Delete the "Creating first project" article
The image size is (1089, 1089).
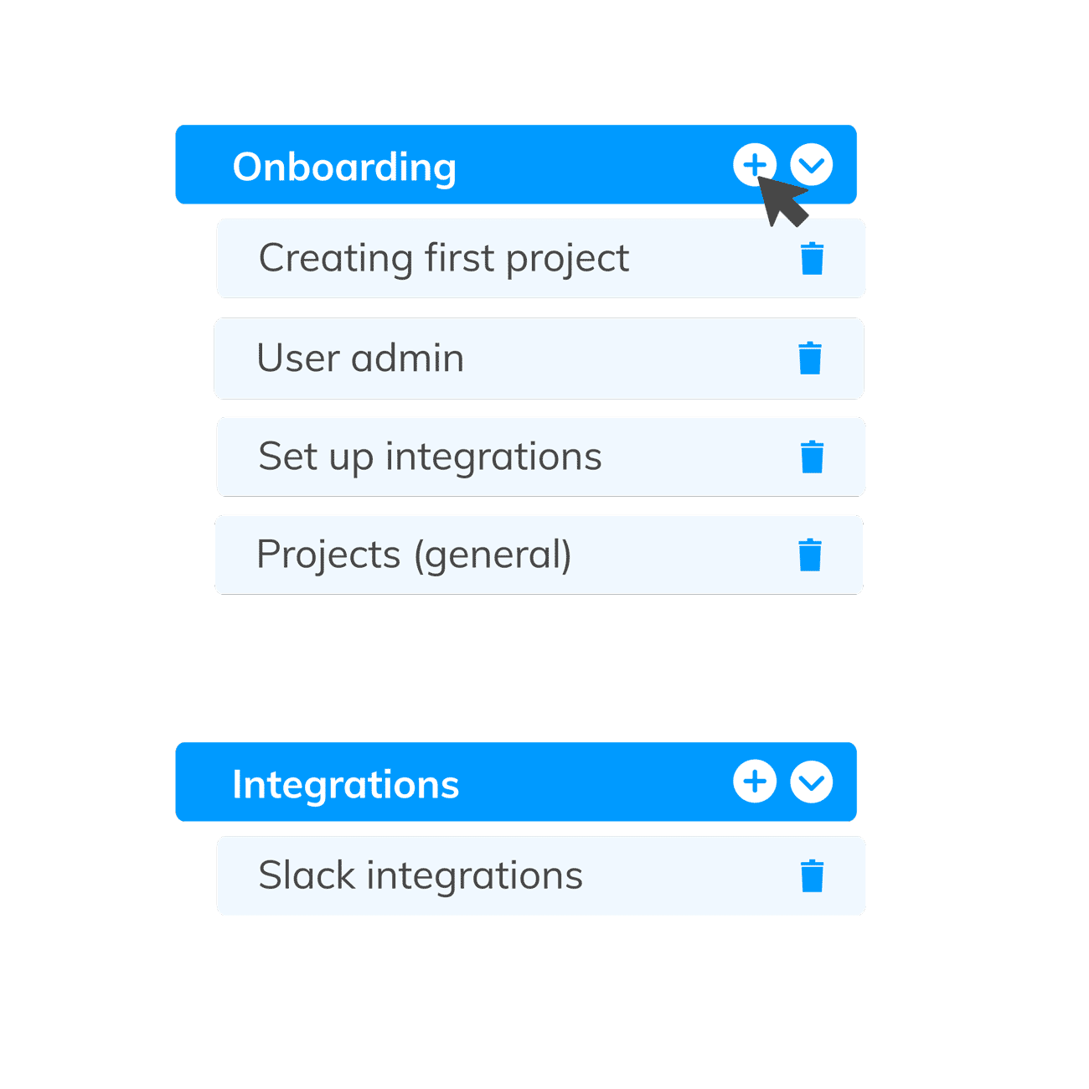click(x=810, y=258)
